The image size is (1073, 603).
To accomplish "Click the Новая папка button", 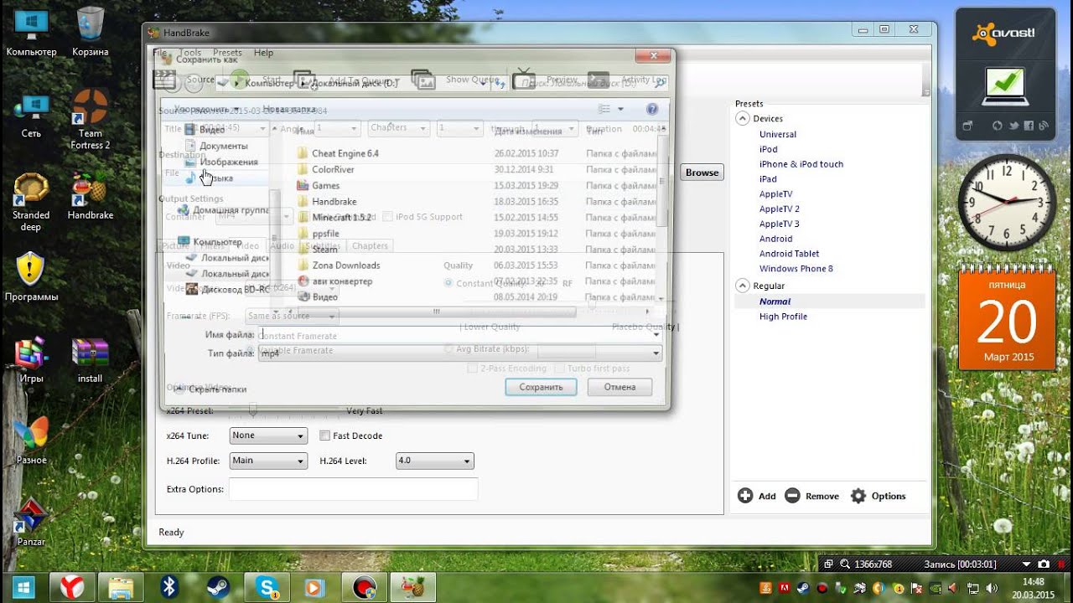I will (x=289, y=109).
